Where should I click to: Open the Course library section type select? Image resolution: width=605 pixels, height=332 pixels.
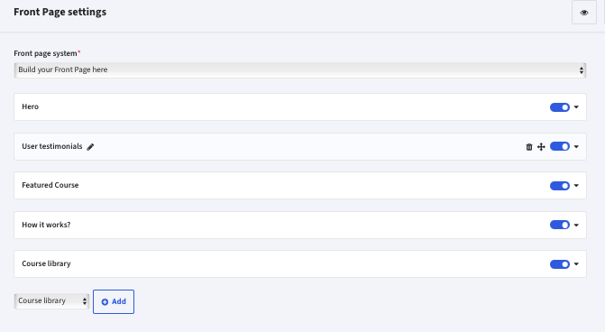point(51,301)
